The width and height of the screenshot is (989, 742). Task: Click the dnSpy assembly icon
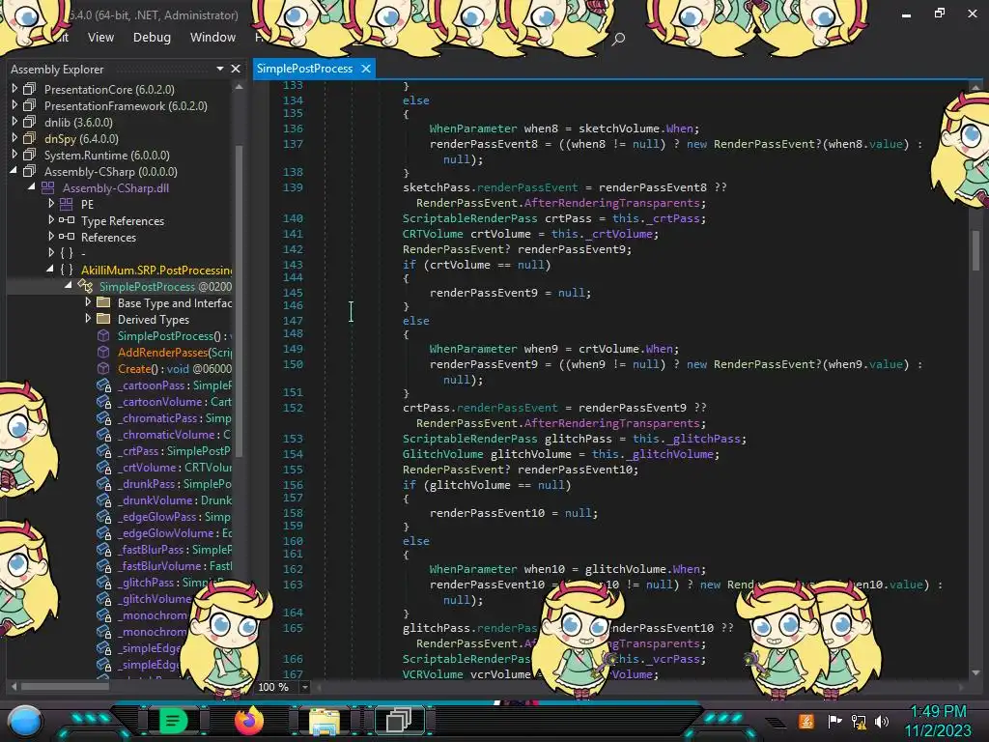click(x=30, y=138)
